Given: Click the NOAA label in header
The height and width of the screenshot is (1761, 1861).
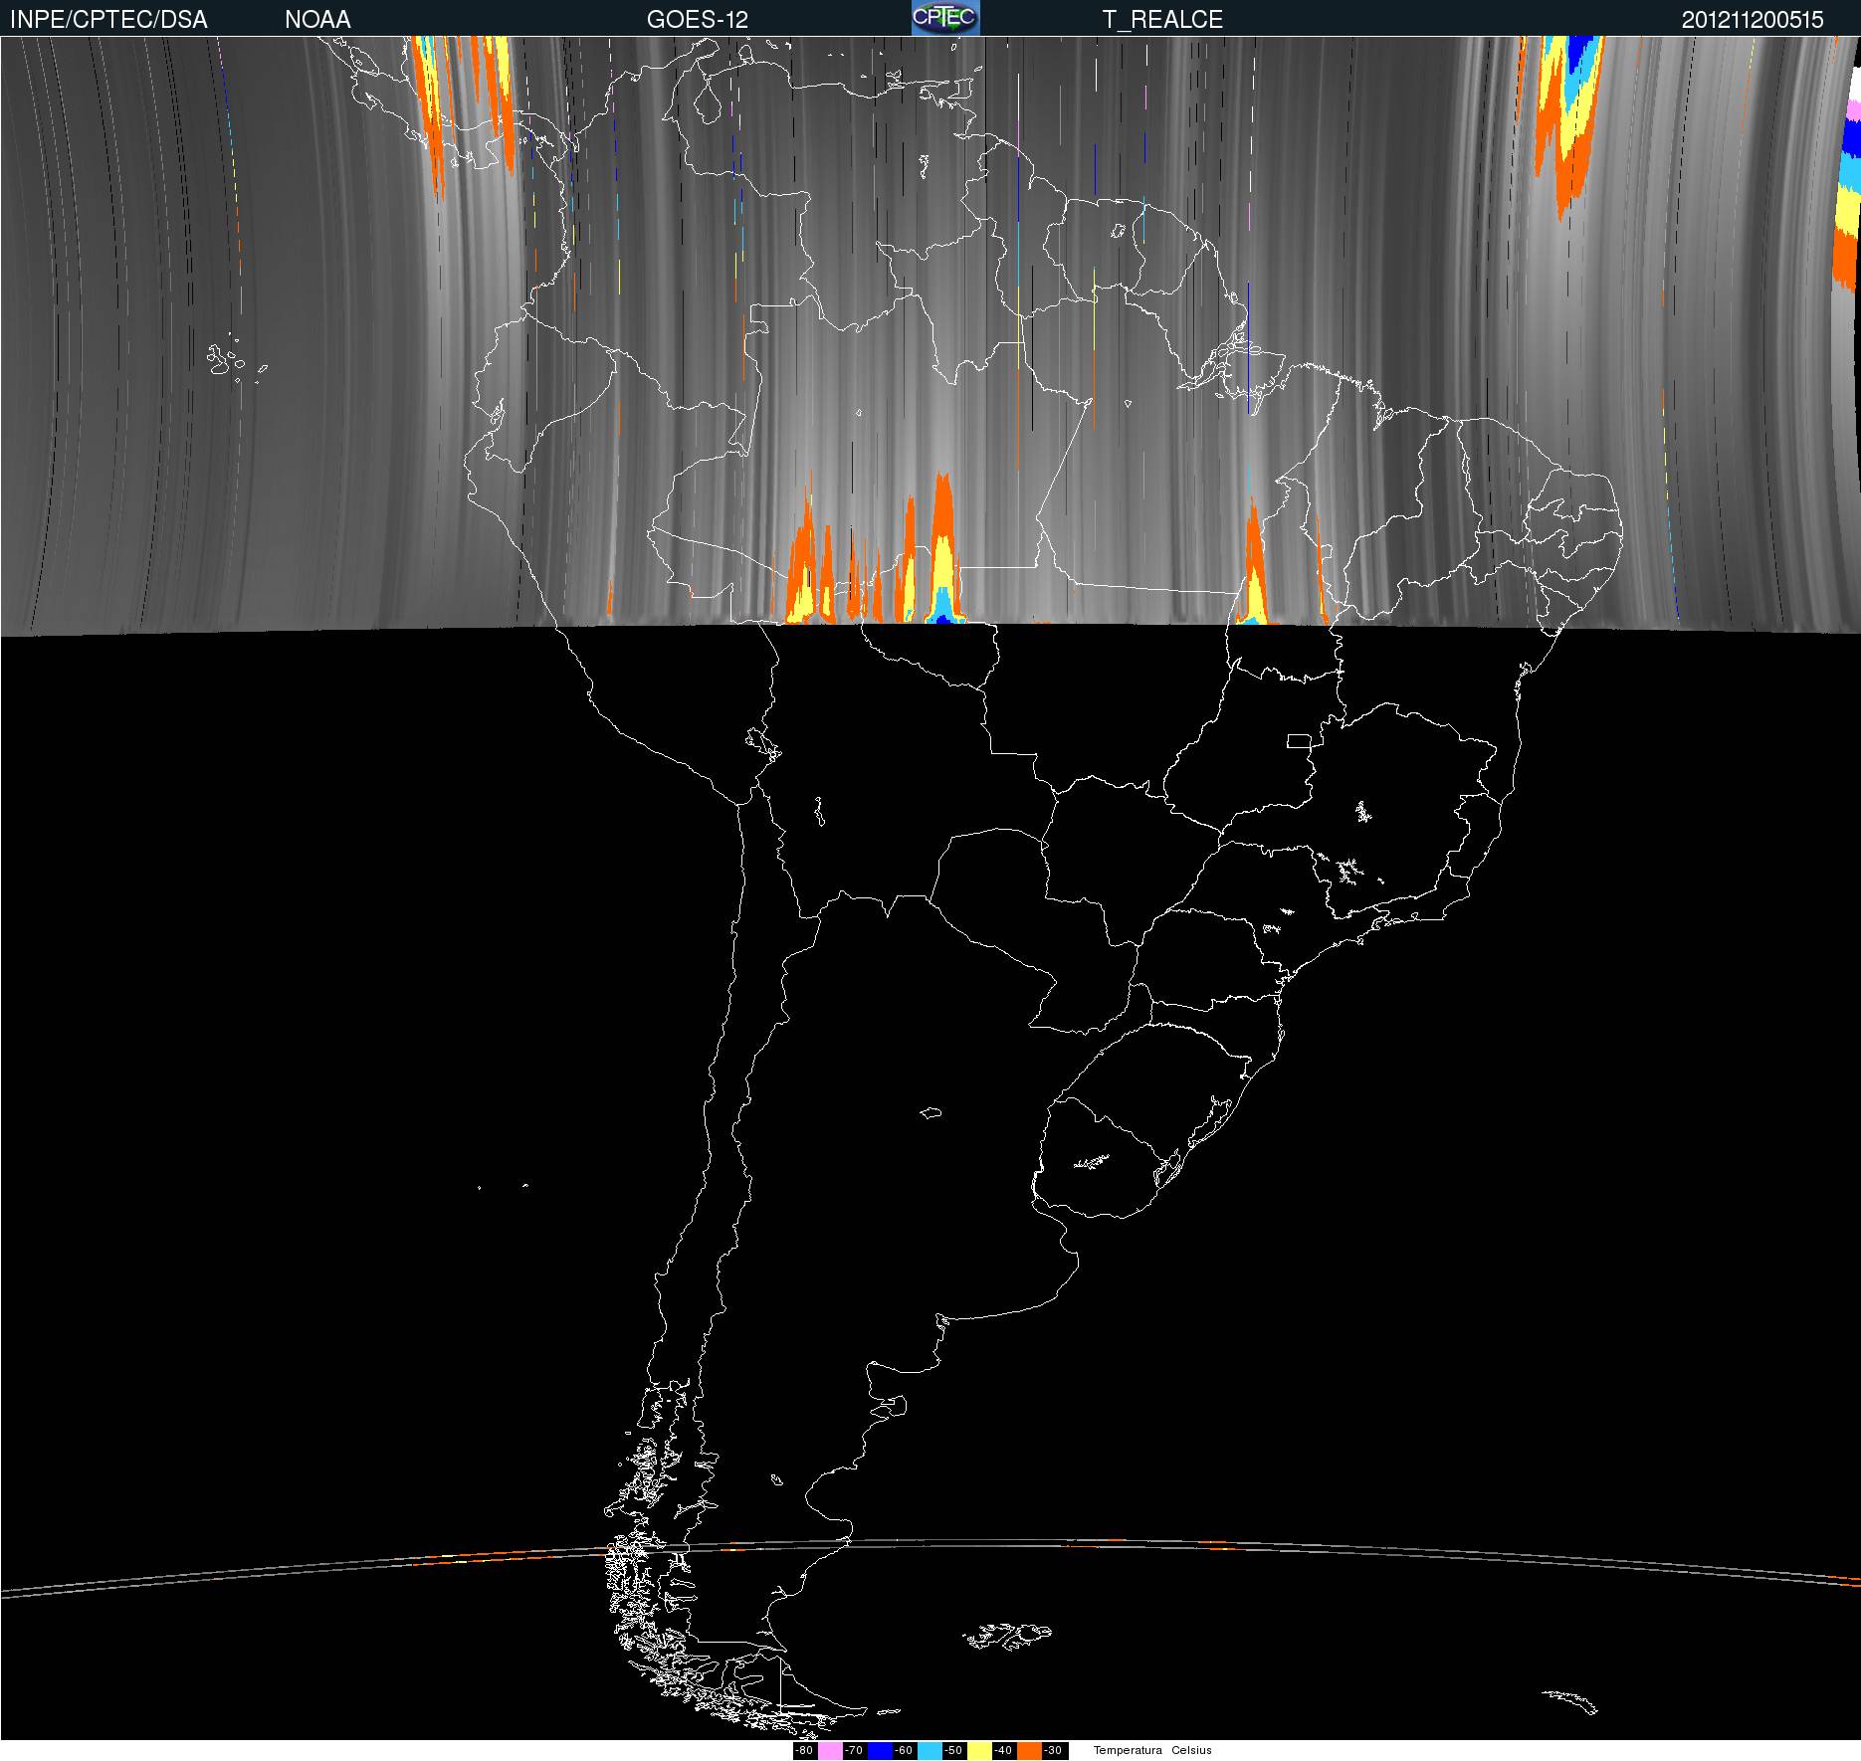Looking at the screenshot, I should click(x=317, y=20).
